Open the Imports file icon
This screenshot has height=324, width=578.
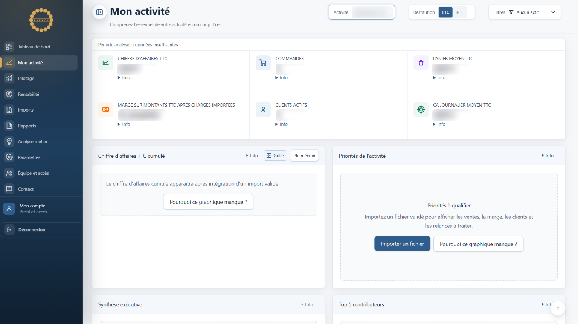[9, 110]
